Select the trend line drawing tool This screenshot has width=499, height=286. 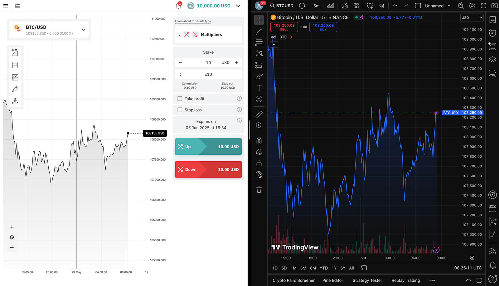(259, 32)
